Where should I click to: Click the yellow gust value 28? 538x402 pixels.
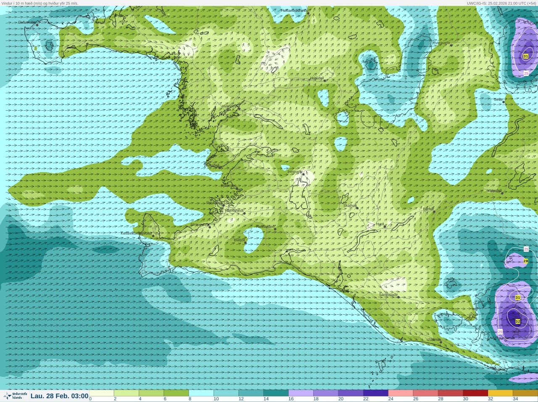coord(526,261)
